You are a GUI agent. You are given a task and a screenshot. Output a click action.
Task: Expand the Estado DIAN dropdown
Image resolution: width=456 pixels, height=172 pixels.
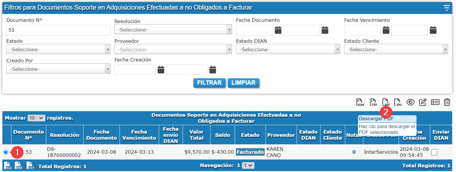pos(288,49)
